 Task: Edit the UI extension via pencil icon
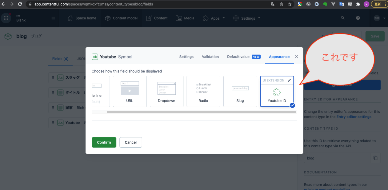pos(289,80)
